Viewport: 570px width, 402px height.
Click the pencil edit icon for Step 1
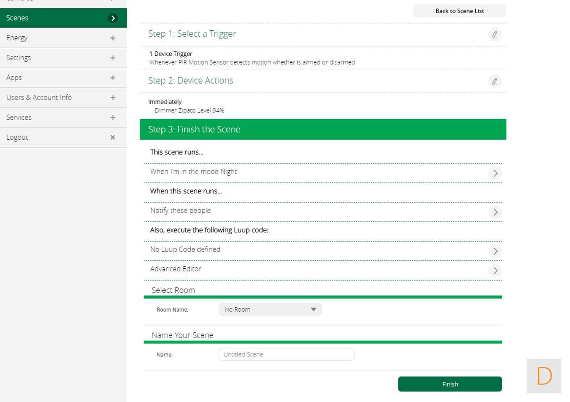(495, 35)
